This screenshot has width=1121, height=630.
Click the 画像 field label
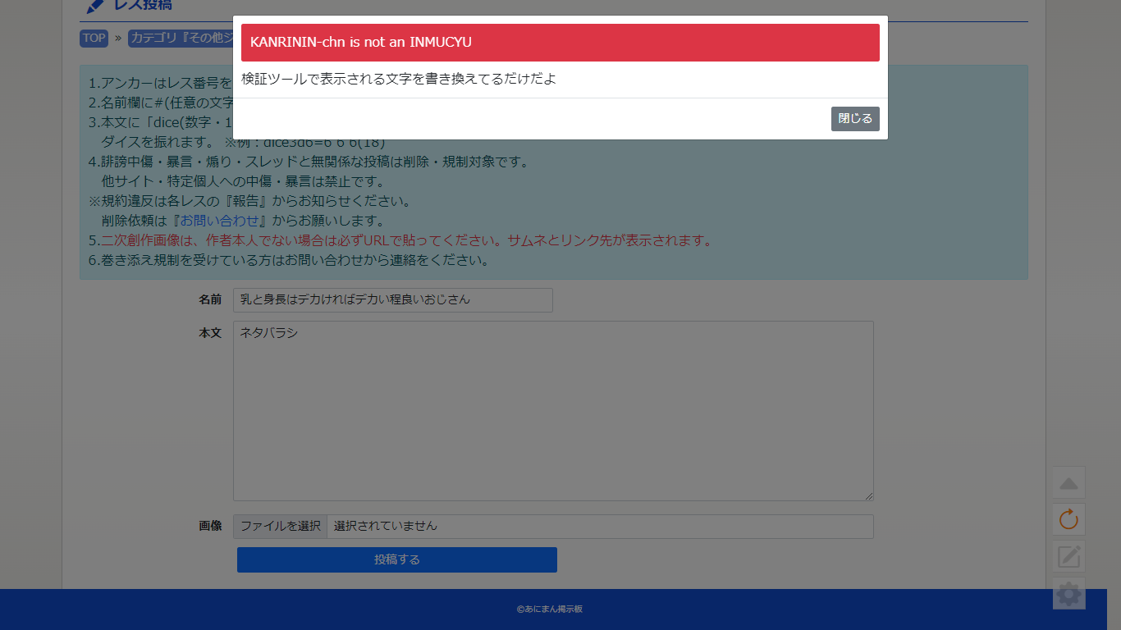[x=210, y=526]
